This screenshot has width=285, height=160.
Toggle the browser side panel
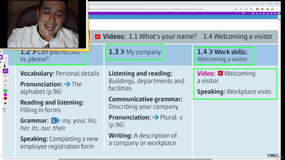[x=267, y=9]
